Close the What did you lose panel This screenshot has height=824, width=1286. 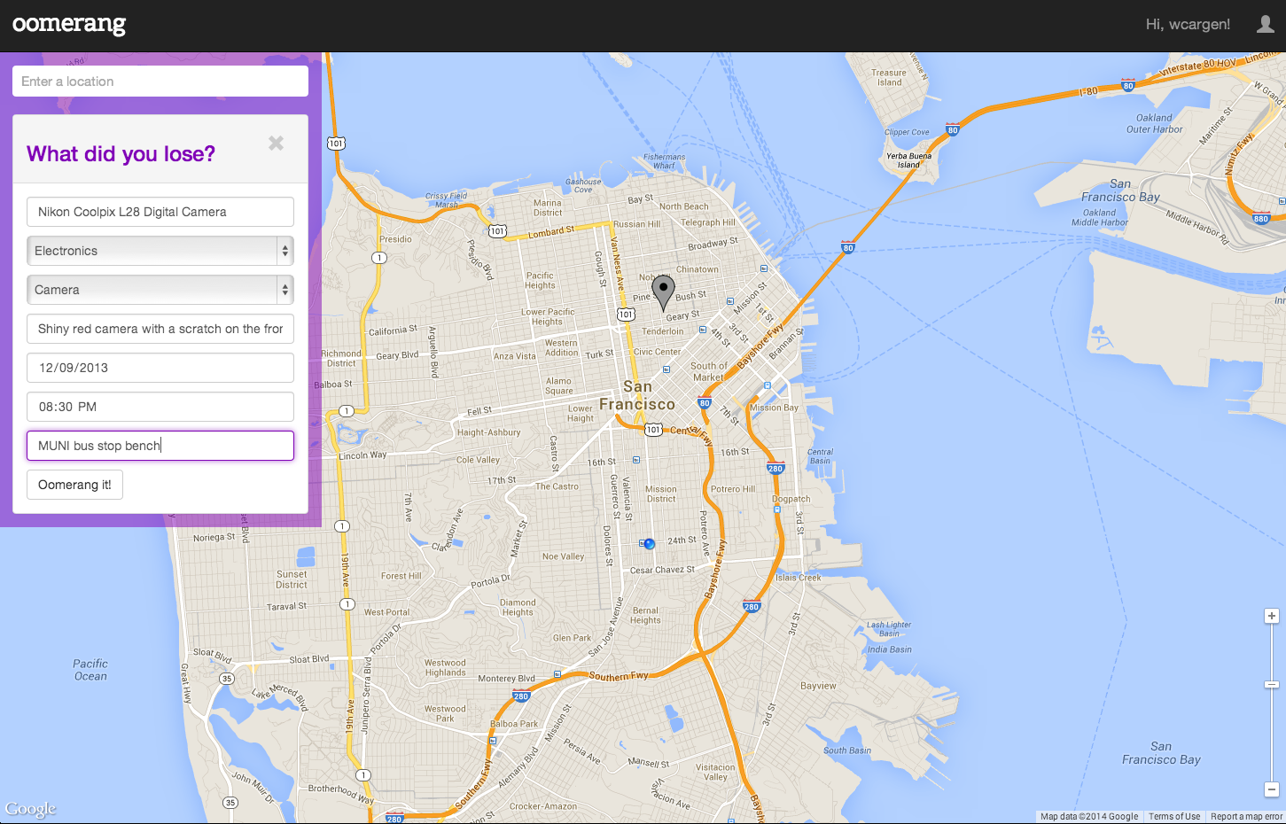(277, 143)
